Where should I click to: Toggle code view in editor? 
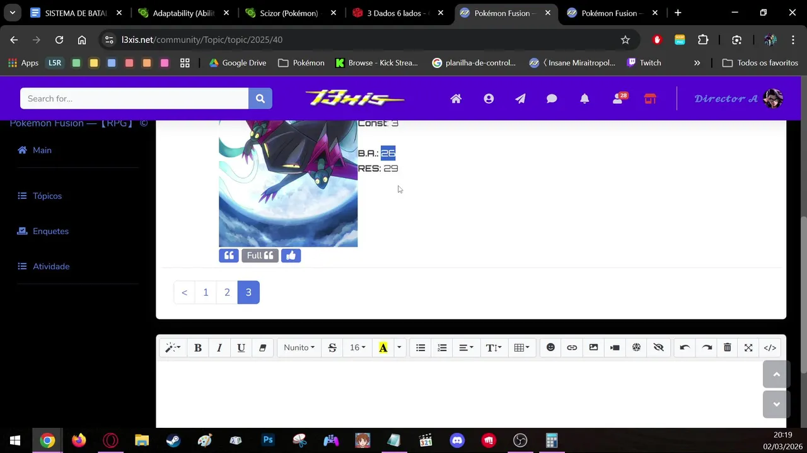point(770,347)
